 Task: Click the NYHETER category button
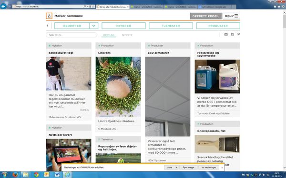pos(123,26)
